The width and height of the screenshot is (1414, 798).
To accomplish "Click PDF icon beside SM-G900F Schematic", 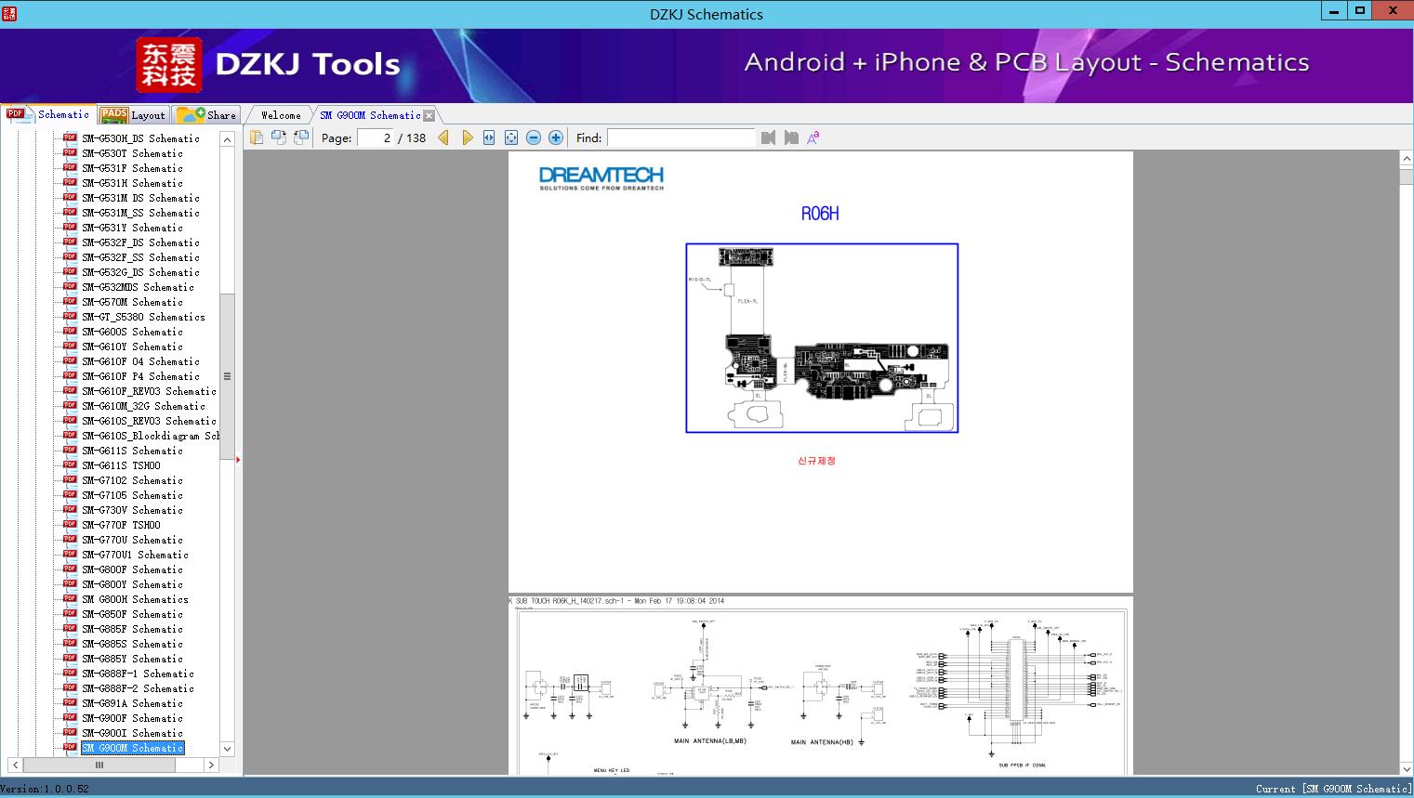I will pyautogui.click(x=70, y=718).
